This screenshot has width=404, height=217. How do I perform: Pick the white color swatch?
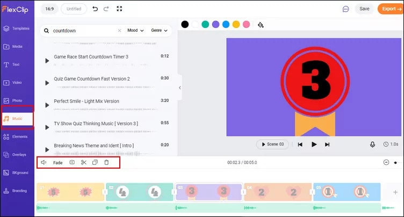pos(195,25)
